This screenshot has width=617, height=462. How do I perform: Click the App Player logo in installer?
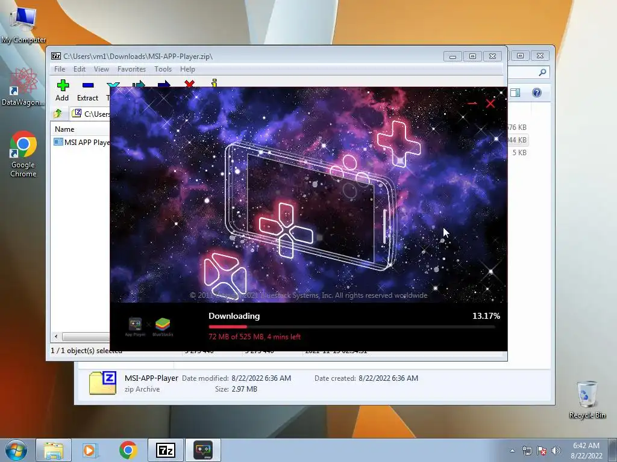135,327
